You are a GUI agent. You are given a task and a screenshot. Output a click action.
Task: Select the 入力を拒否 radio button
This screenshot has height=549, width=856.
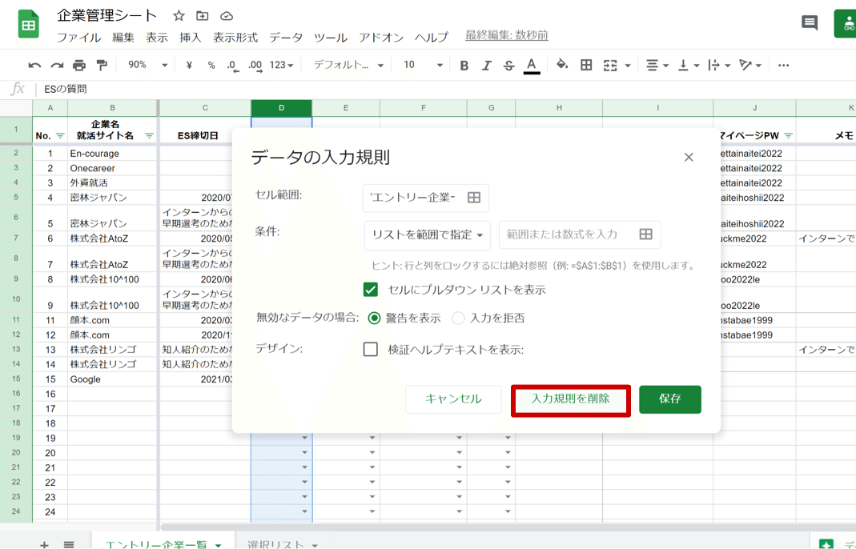pyautogui.click(x=458, y=319)
